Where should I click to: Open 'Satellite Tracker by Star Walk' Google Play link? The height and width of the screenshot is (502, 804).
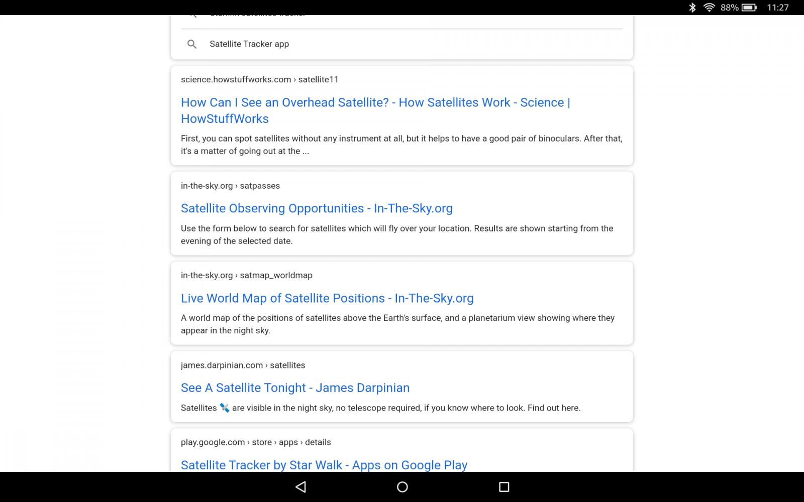tap(324, 465)
